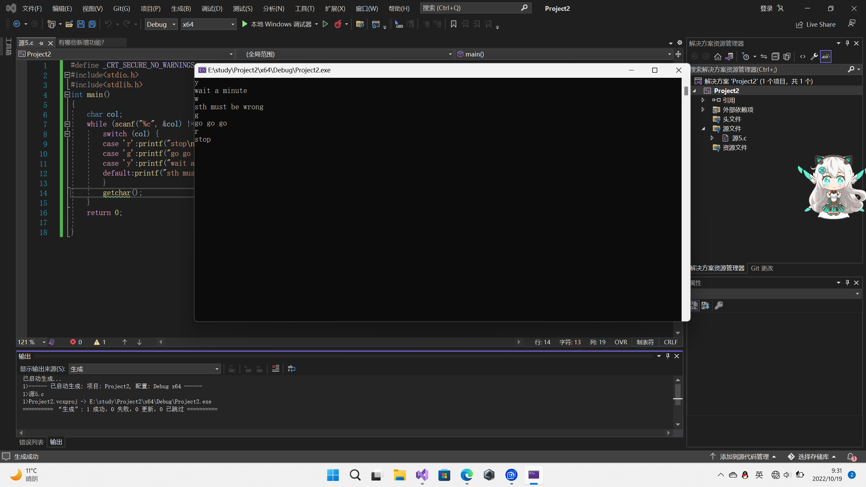Click the Hot Reload flame icon
The width and height of the screenshot is (866, 487).
point(338,24)
